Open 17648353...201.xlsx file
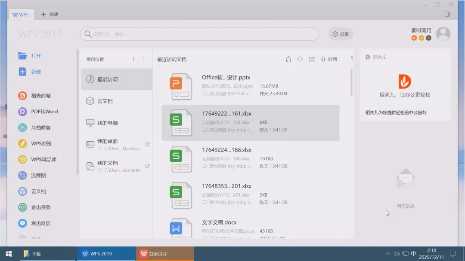 251,195
